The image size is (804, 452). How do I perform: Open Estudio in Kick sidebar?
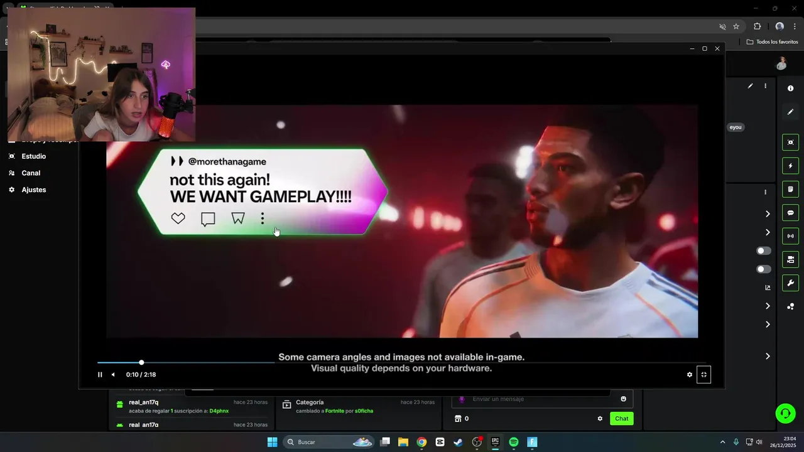[x=34, y=156]
